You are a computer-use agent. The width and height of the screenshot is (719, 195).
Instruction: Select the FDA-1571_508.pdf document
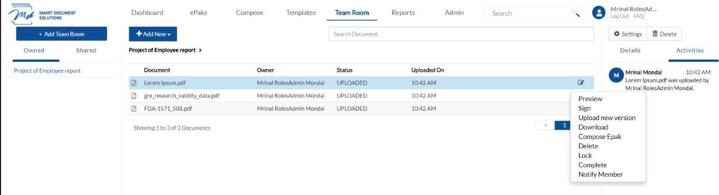click(x=168, y=109)
